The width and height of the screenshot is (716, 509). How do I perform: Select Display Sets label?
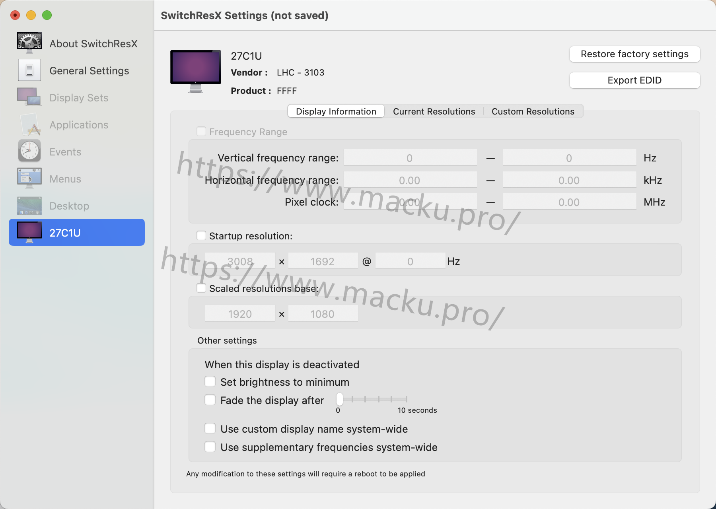79,98
